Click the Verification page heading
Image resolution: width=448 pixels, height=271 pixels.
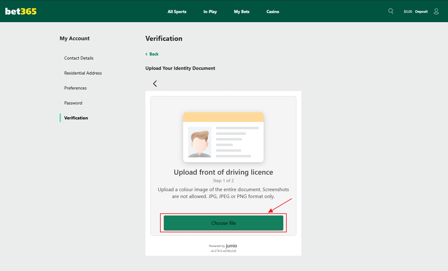[164, 38]
